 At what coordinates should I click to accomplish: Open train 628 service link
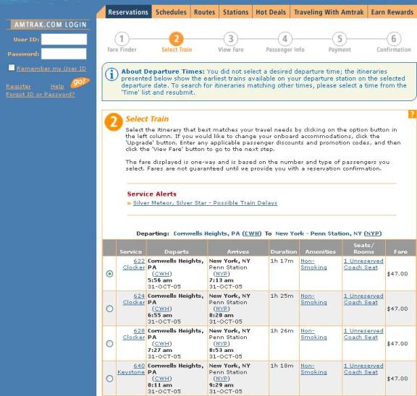(139, 331)
